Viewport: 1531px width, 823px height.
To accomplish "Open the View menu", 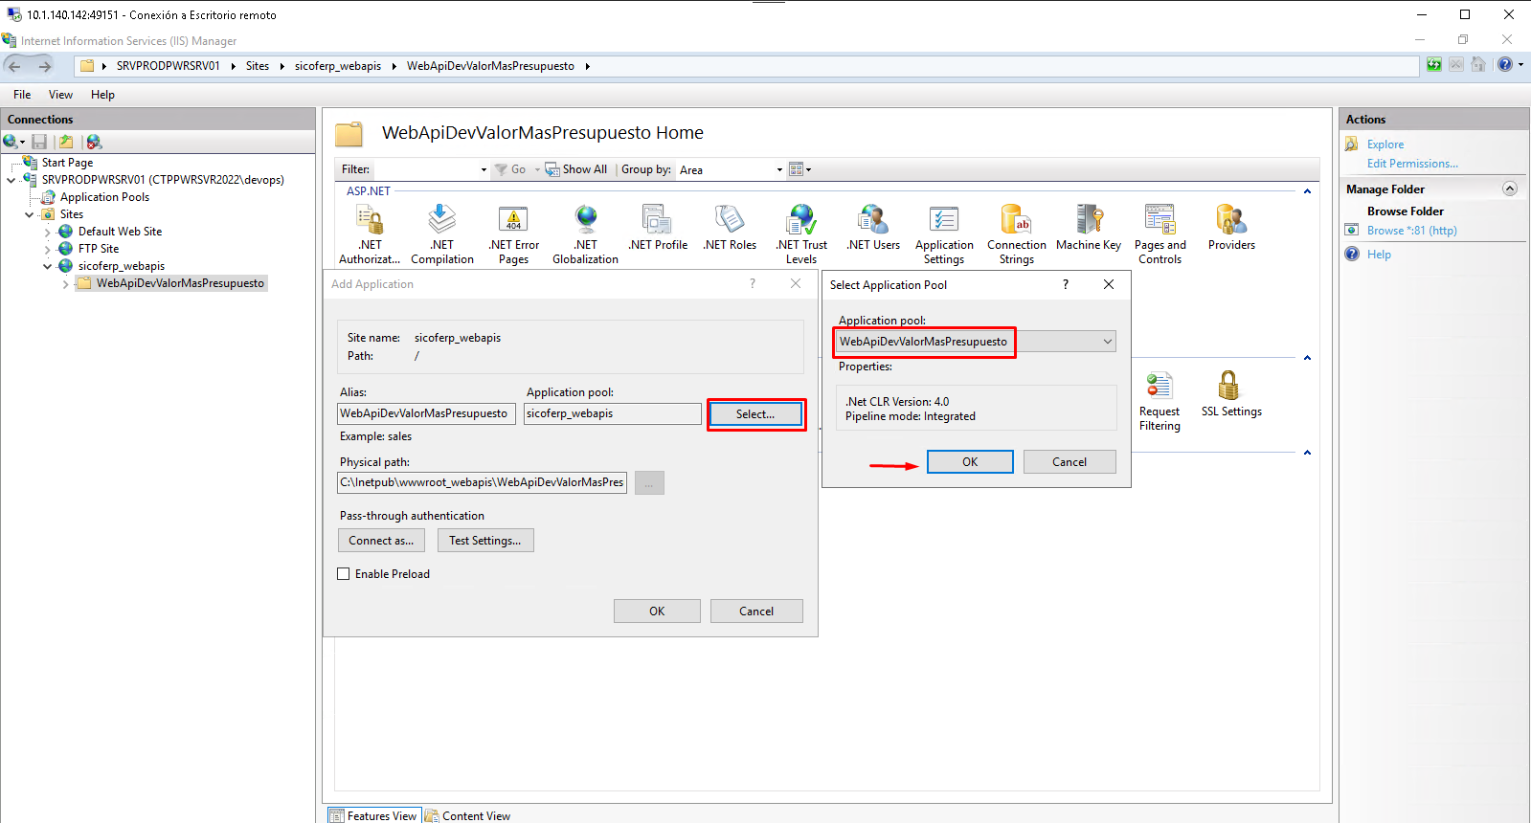I will pyautogui.click(x=60, y=95).
